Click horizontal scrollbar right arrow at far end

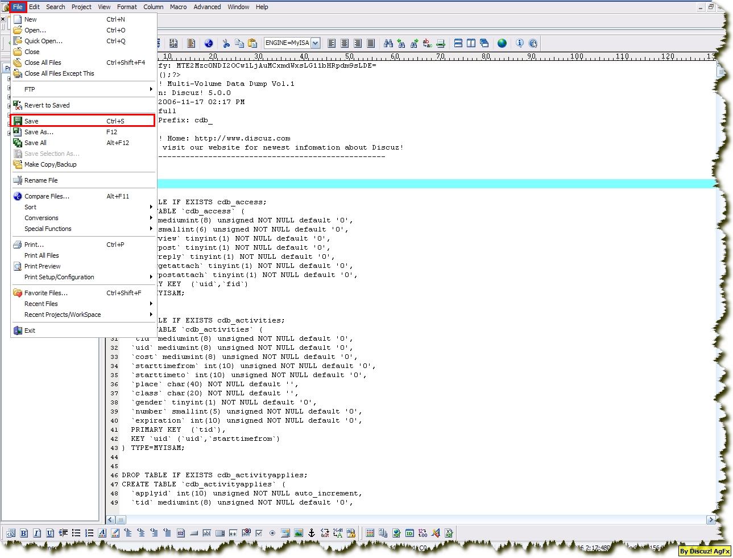[711, 519]
